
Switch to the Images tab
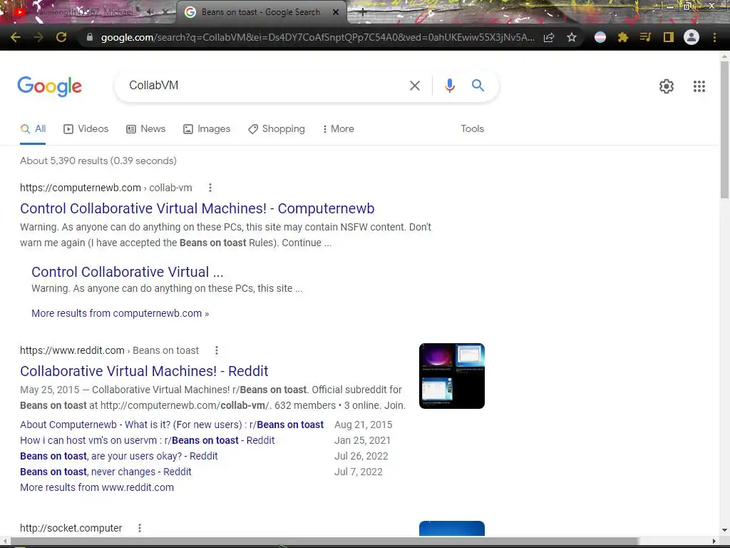[x=206, y=129]
